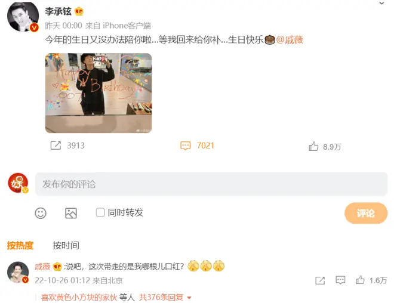Click the repost icon with 3913 count
The width and height of the screenshot is (394, 303).
click(56, 146)
